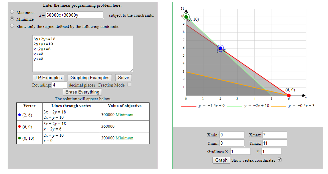This screenshot has height=174, width=328.
Task: Click the Xmax input field
Action: pos(274,135)
